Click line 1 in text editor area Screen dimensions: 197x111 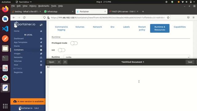(x=123, y=67)
